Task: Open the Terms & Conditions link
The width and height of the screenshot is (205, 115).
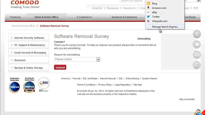Action: point(86,85)
